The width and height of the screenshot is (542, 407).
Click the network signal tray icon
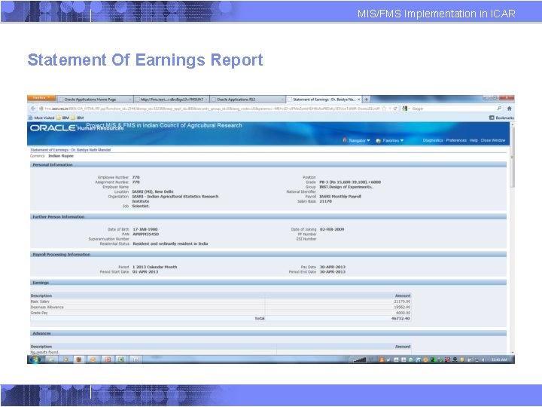(360, 360)
